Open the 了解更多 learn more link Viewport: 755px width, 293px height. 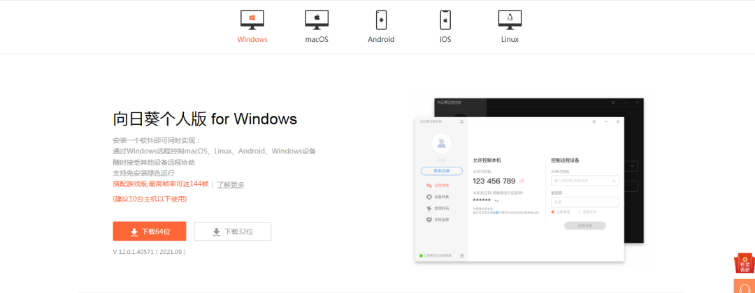click(231, 184)
